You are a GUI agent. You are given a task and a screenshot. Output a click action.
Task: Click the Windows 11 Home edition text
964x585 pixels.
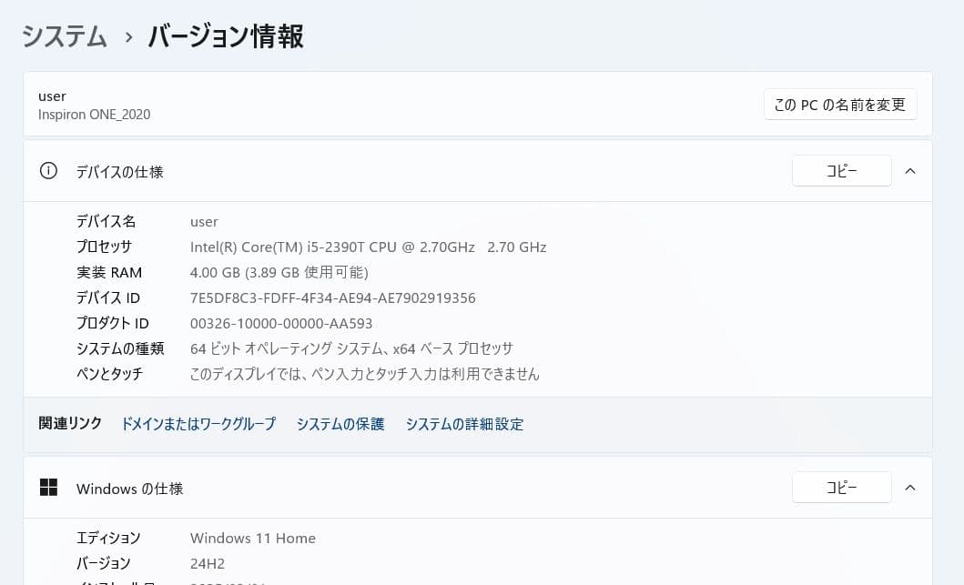tap(252, 538)
